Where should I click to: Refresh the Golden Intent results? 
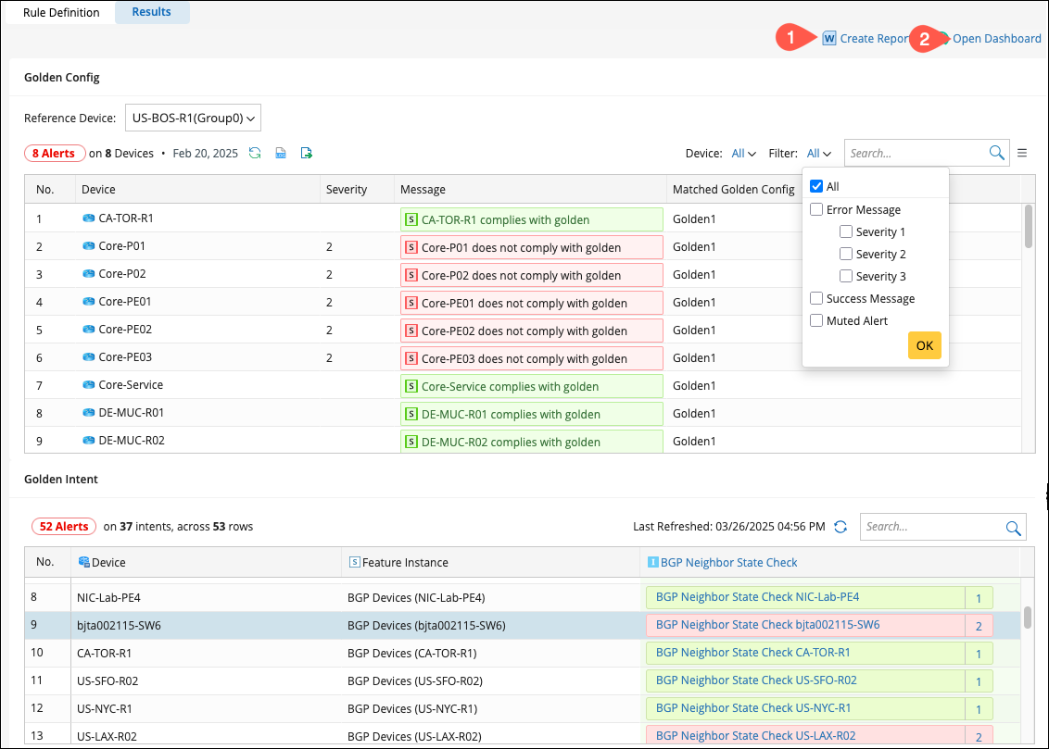click(x=840, y=527)
